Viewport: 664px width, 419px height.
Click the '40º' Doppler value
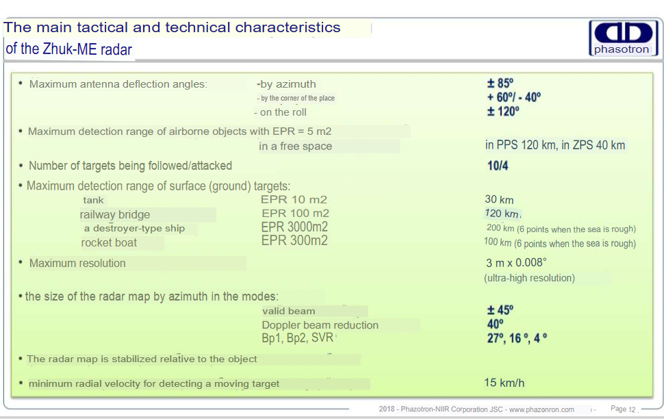click(x=495, y=324)
